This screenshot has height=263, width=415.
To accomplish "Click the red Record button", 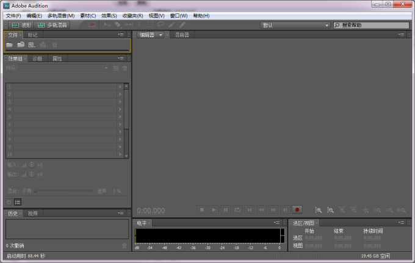I will (297, 209).
